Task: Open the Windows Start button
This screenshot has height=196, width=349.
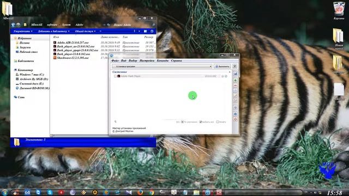Action: (5, 192)
